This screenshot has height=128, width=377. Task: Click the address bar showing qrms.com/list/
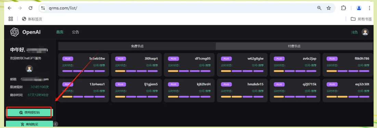(178, 8)
